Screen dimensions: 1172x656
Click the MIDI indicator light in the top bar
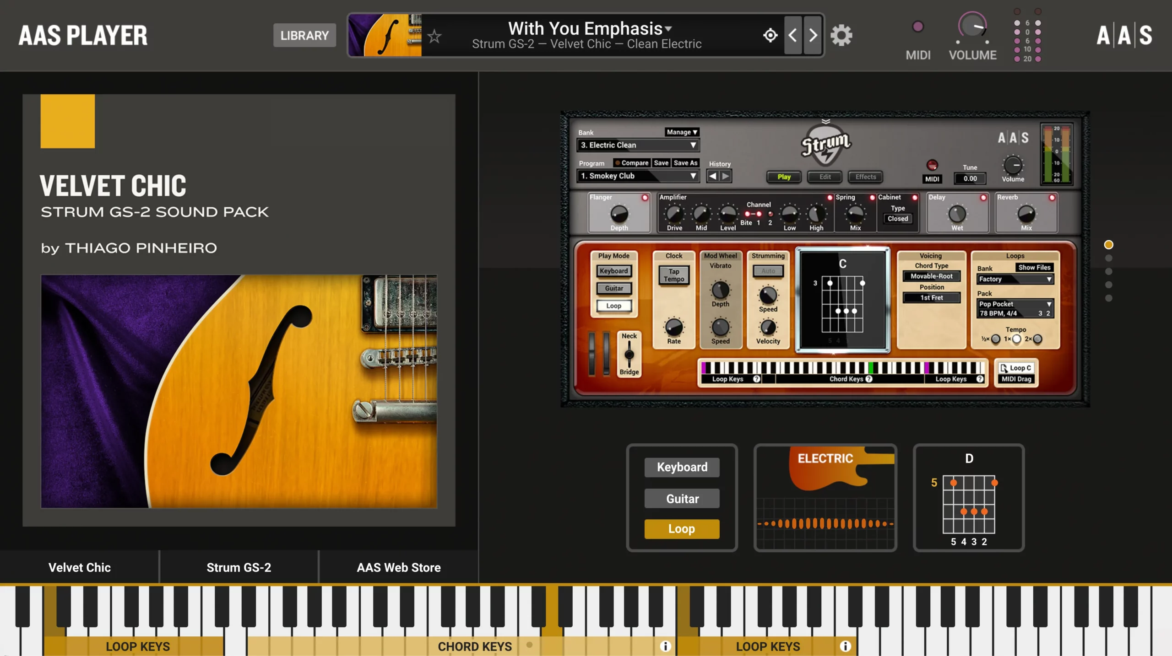point(918,27)
